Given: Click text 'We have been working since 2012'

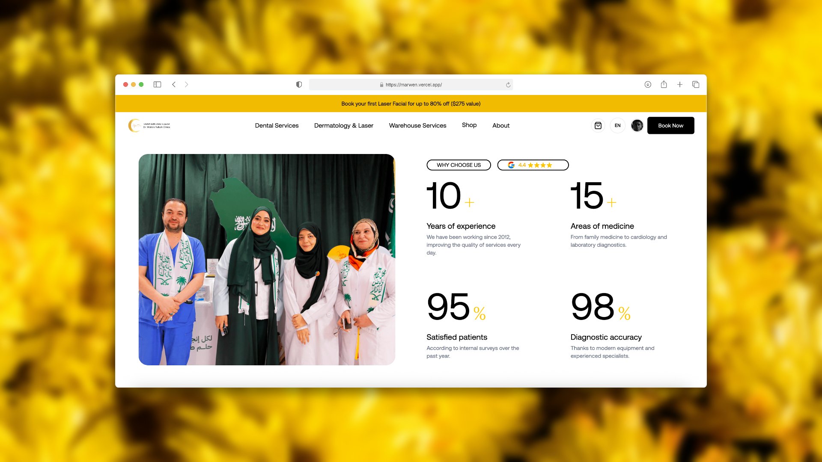Looking at the screenshot, I should coord(468,237).
